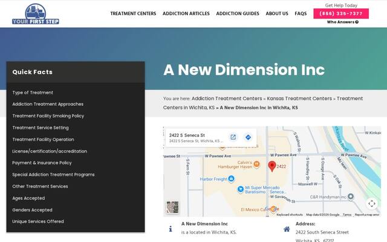
Task: Click Mi Super Mercado Baratisimo cart marker
Action: pos(241,189)
